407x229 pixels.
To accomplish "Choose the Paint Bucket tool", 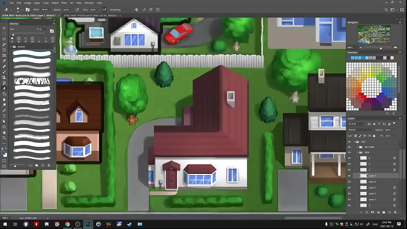I will point(4,94).
